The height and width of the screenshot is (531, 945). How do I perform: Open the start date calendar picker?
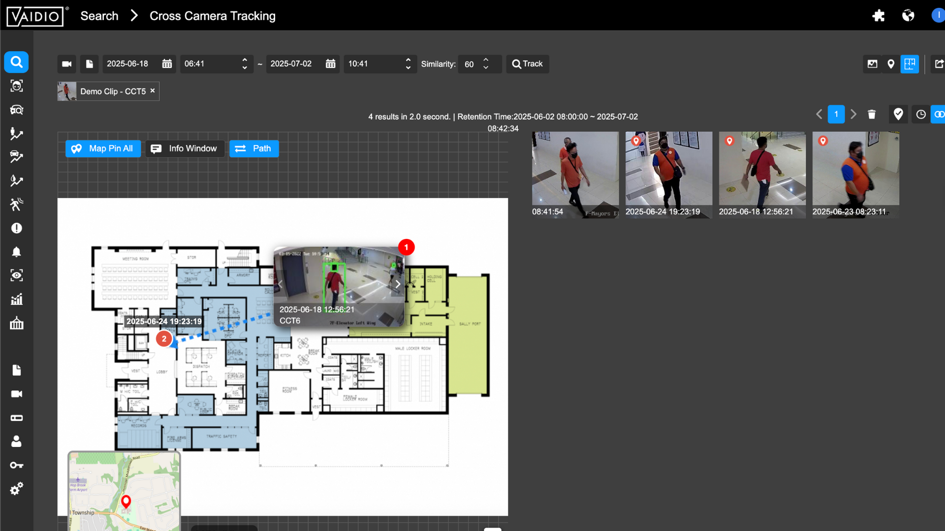coord(167,64)
